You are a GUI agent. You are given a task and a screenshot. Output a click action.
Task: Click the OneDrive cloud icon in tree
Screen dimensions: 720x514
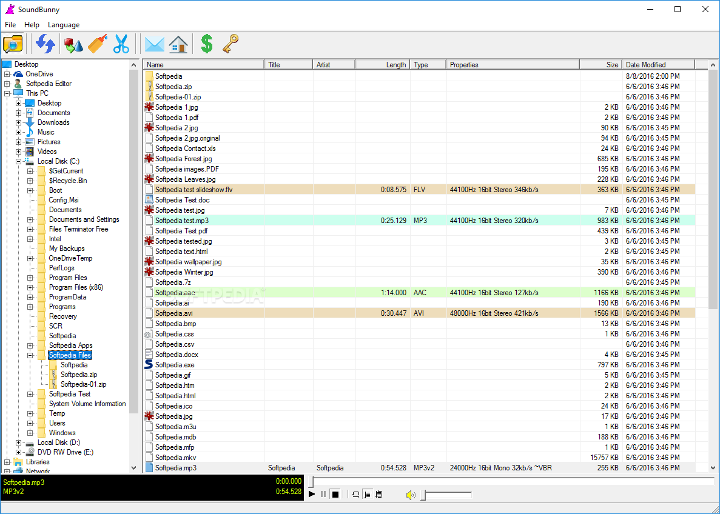[x=18, y=74]
